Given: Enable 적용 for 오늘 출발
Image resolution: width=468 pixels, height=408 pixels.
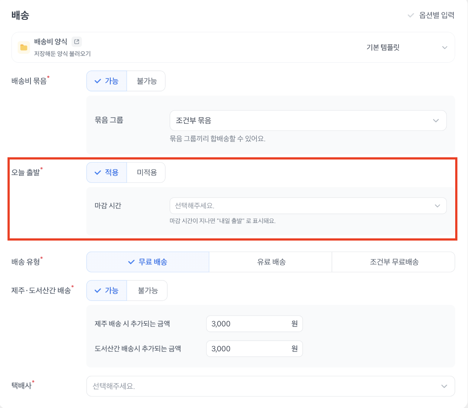Looking at the screenshot, I should point(106,172).
